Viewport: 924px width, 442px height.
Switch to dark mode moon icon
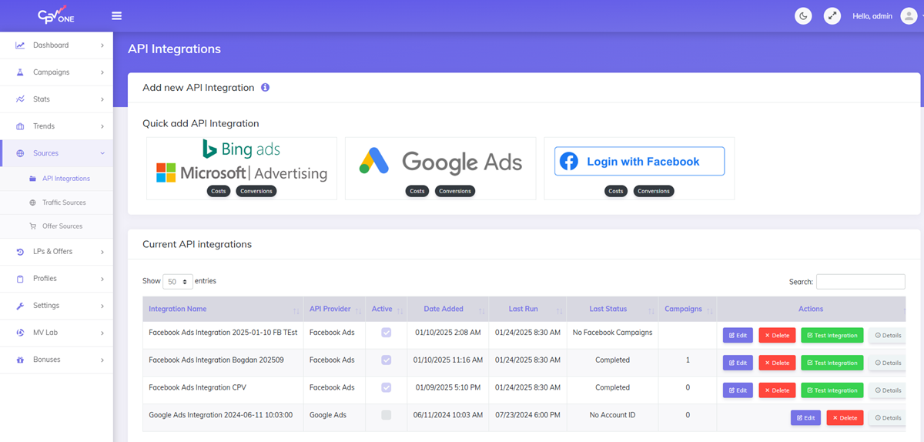click(x=803, y=15)
